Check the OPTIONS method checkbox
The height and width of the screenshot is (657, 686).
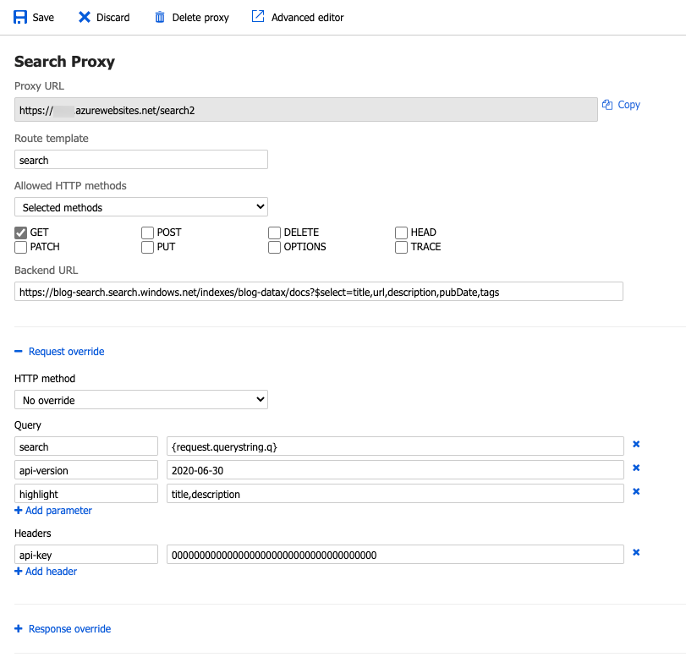[x=275, y=248]
